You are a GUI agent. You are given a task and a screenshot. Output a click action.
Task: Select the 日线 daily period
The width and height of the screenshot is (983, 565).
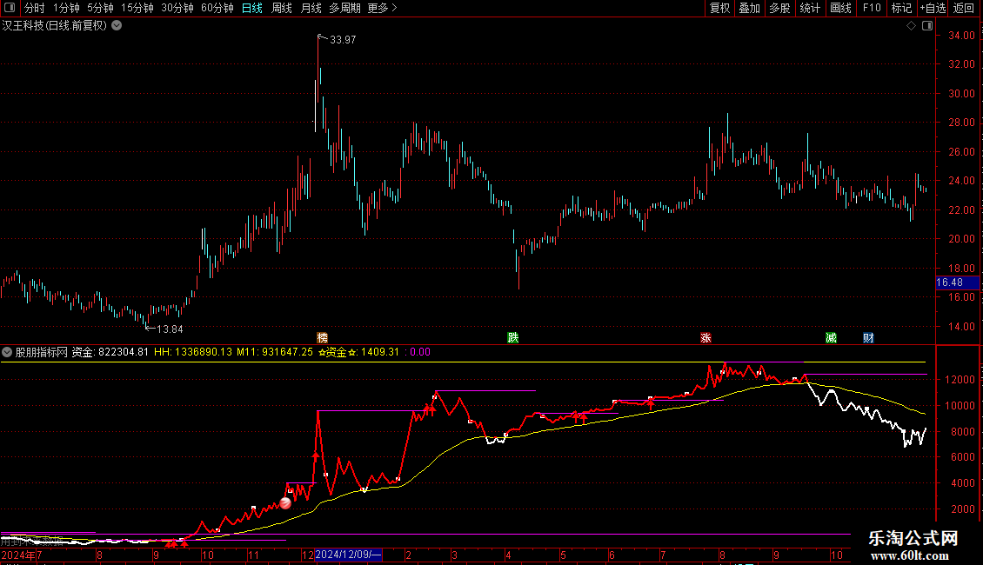click(252, 8)
